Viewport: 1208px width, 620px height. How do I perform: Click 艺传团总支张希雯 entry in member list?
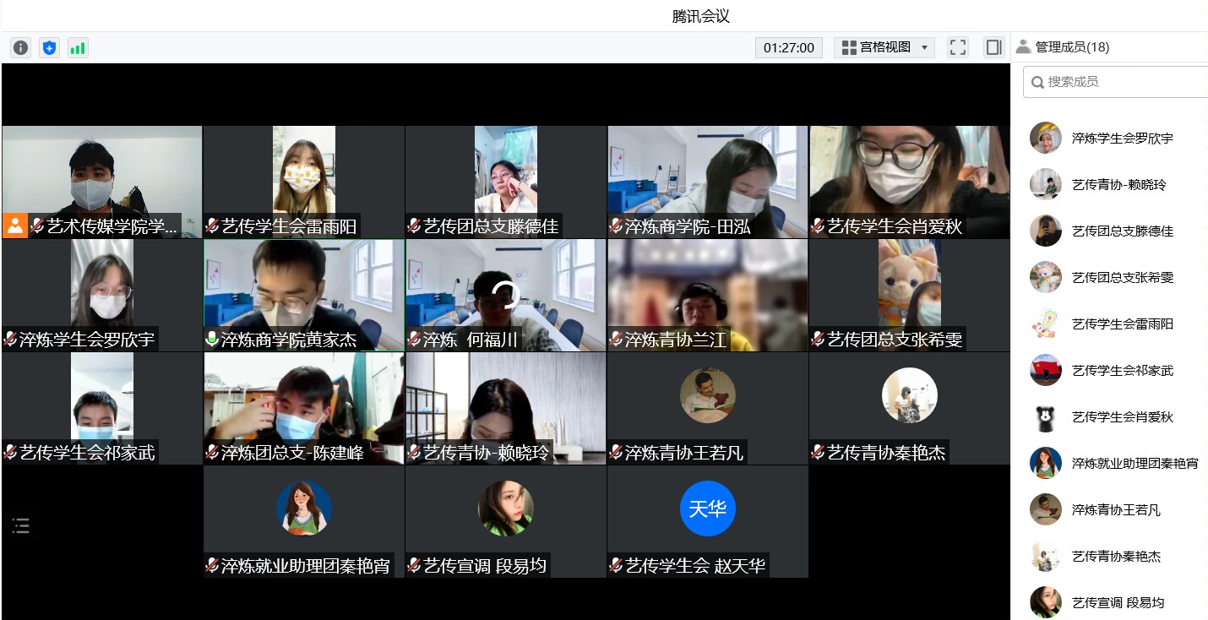click(x=1122, y=277)
